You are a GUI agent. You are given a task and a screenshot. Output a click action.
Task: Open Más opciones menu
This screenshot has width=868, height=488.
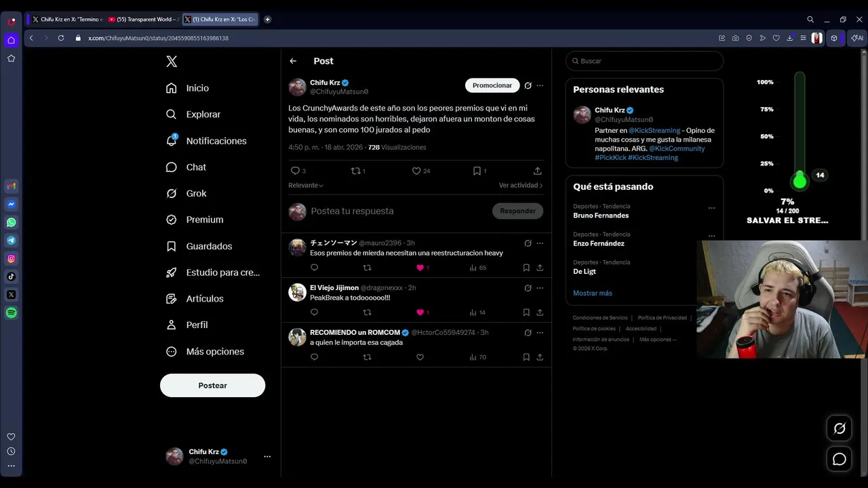[205, 351]
